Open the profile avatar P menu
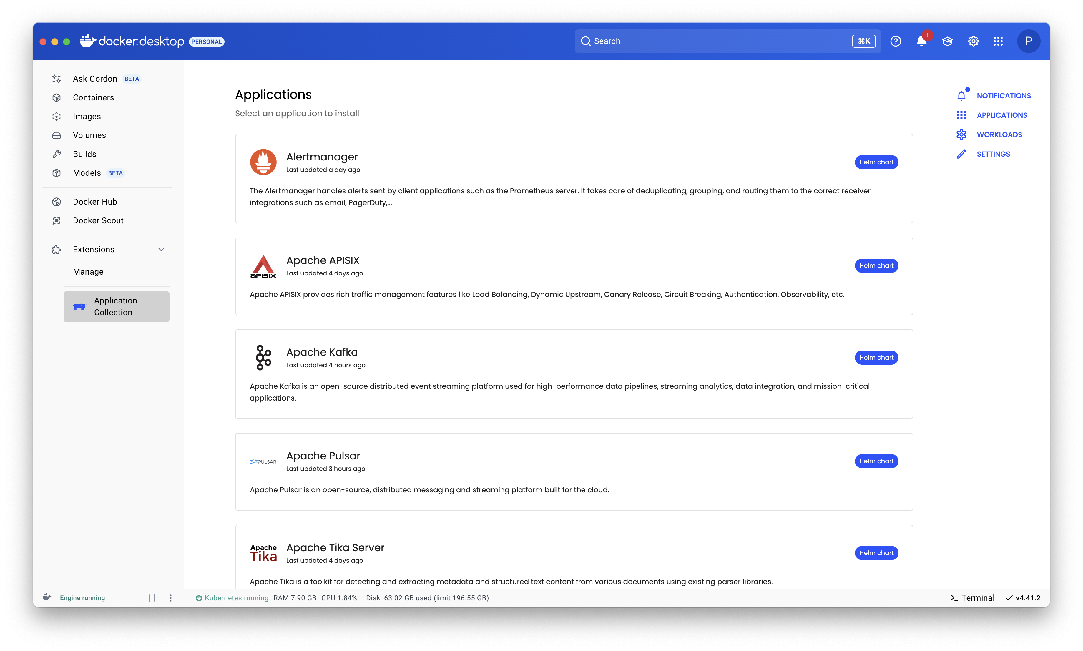The image size is (1083, 651). [x=1028, y=41]
